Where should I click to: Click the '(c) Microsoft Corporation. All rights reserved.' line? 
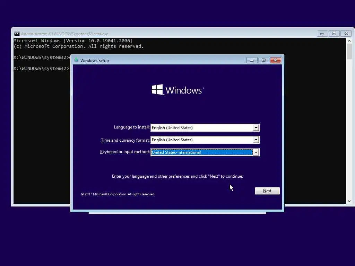pos(79,46)
